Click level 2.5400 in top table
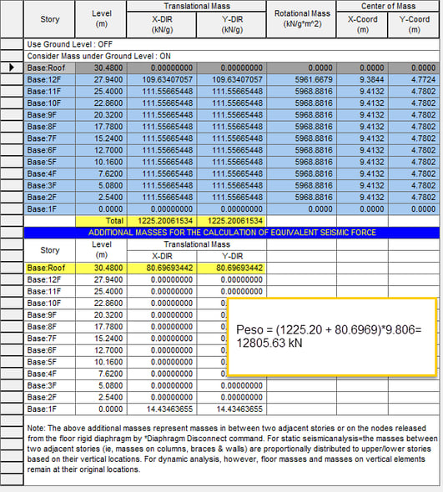Viewport: 443px width, 492px height. (101, 198)
